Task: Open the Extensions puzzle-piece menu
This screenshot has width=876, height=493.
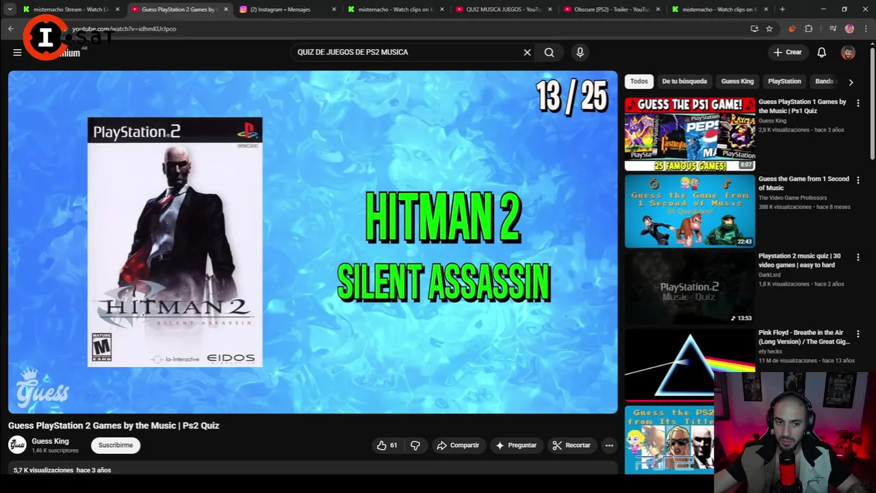Action: [x=809, y=29]
